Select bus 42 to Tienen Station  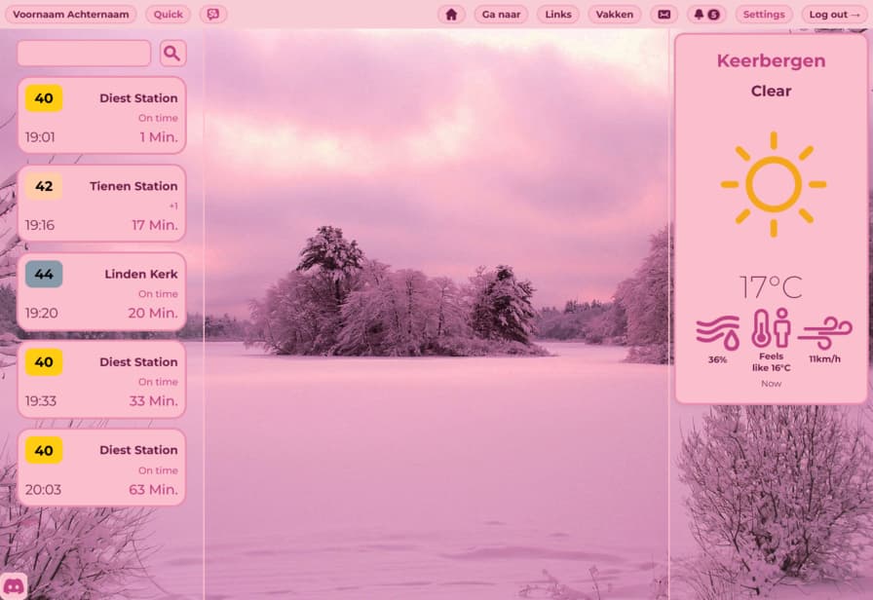101,204
